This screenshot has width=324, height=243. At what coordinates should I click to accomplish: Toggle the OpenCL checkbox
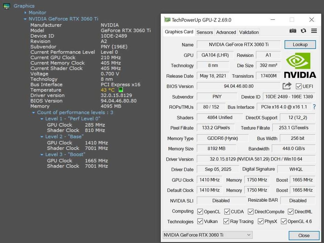click(200, 212)
